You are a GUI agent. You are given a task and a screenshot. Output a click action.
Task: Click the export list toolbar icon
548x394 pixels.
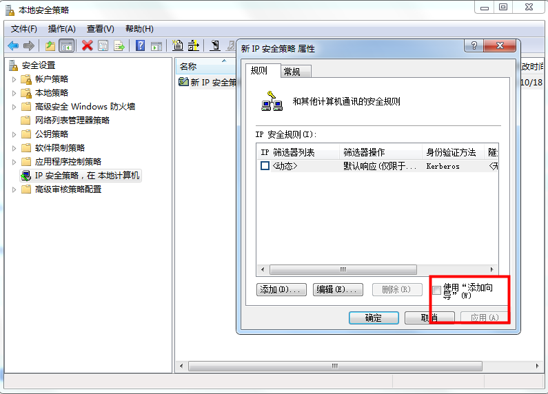pyautogui.click(x=119, y=45)
